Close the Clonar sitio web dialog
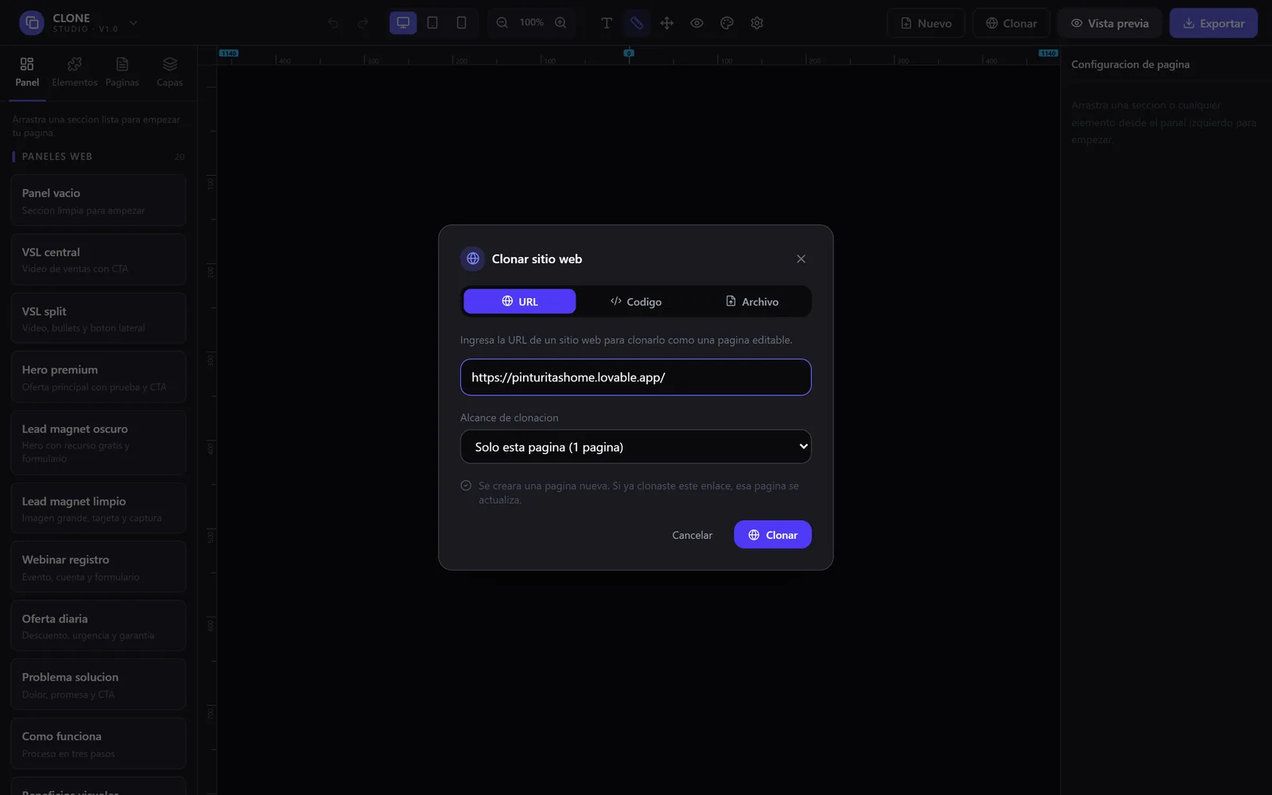Image resolution: width=1272 pixels, height=795 pixels. (x=801, y=259)
